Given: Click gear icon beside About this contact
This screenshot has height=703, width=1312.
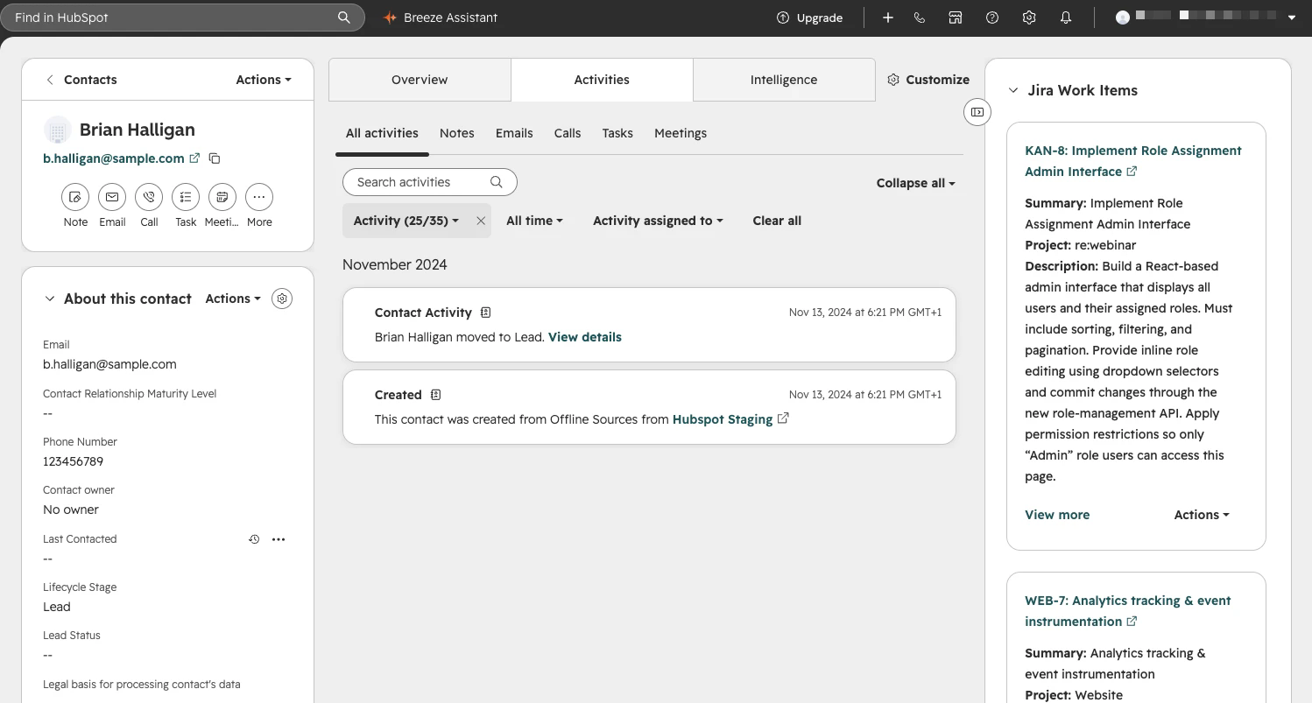Looking at the screenshot, I should [x=282, y=299].
